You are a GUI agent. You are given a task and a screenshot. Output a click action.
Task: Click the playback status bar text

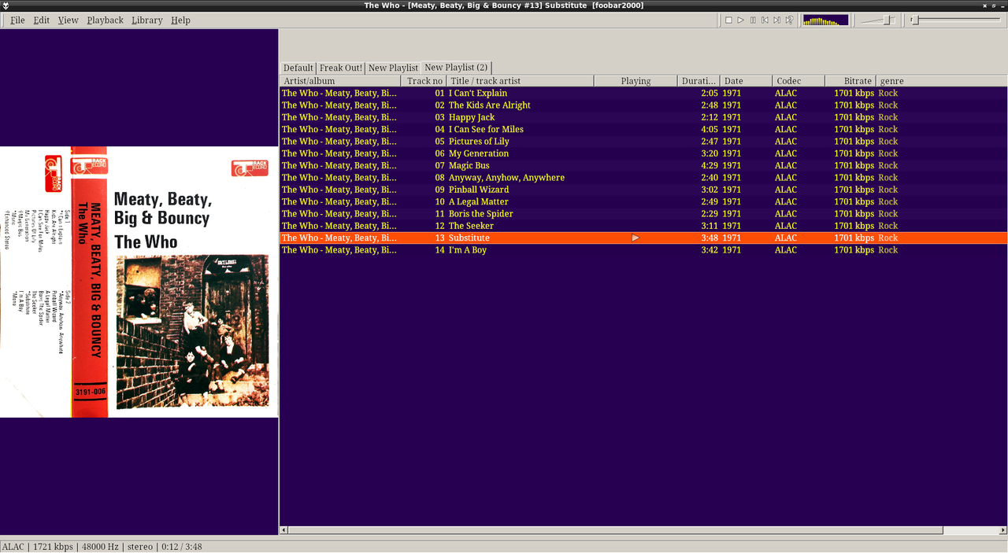click(x=101, y=547)
